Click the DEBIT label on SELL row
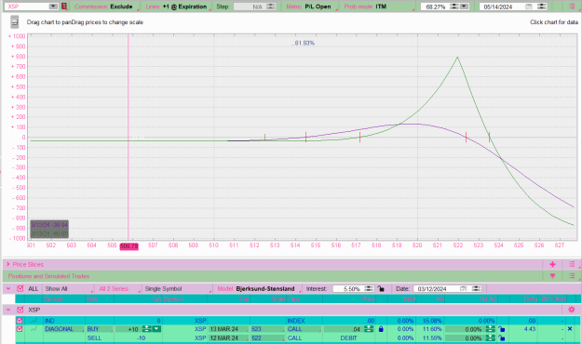 click(x=348, y=337)
